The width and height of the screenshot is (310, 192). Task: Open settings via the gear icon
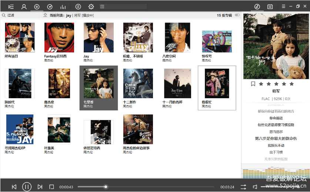pyautogui.click(x=91, y=7)
